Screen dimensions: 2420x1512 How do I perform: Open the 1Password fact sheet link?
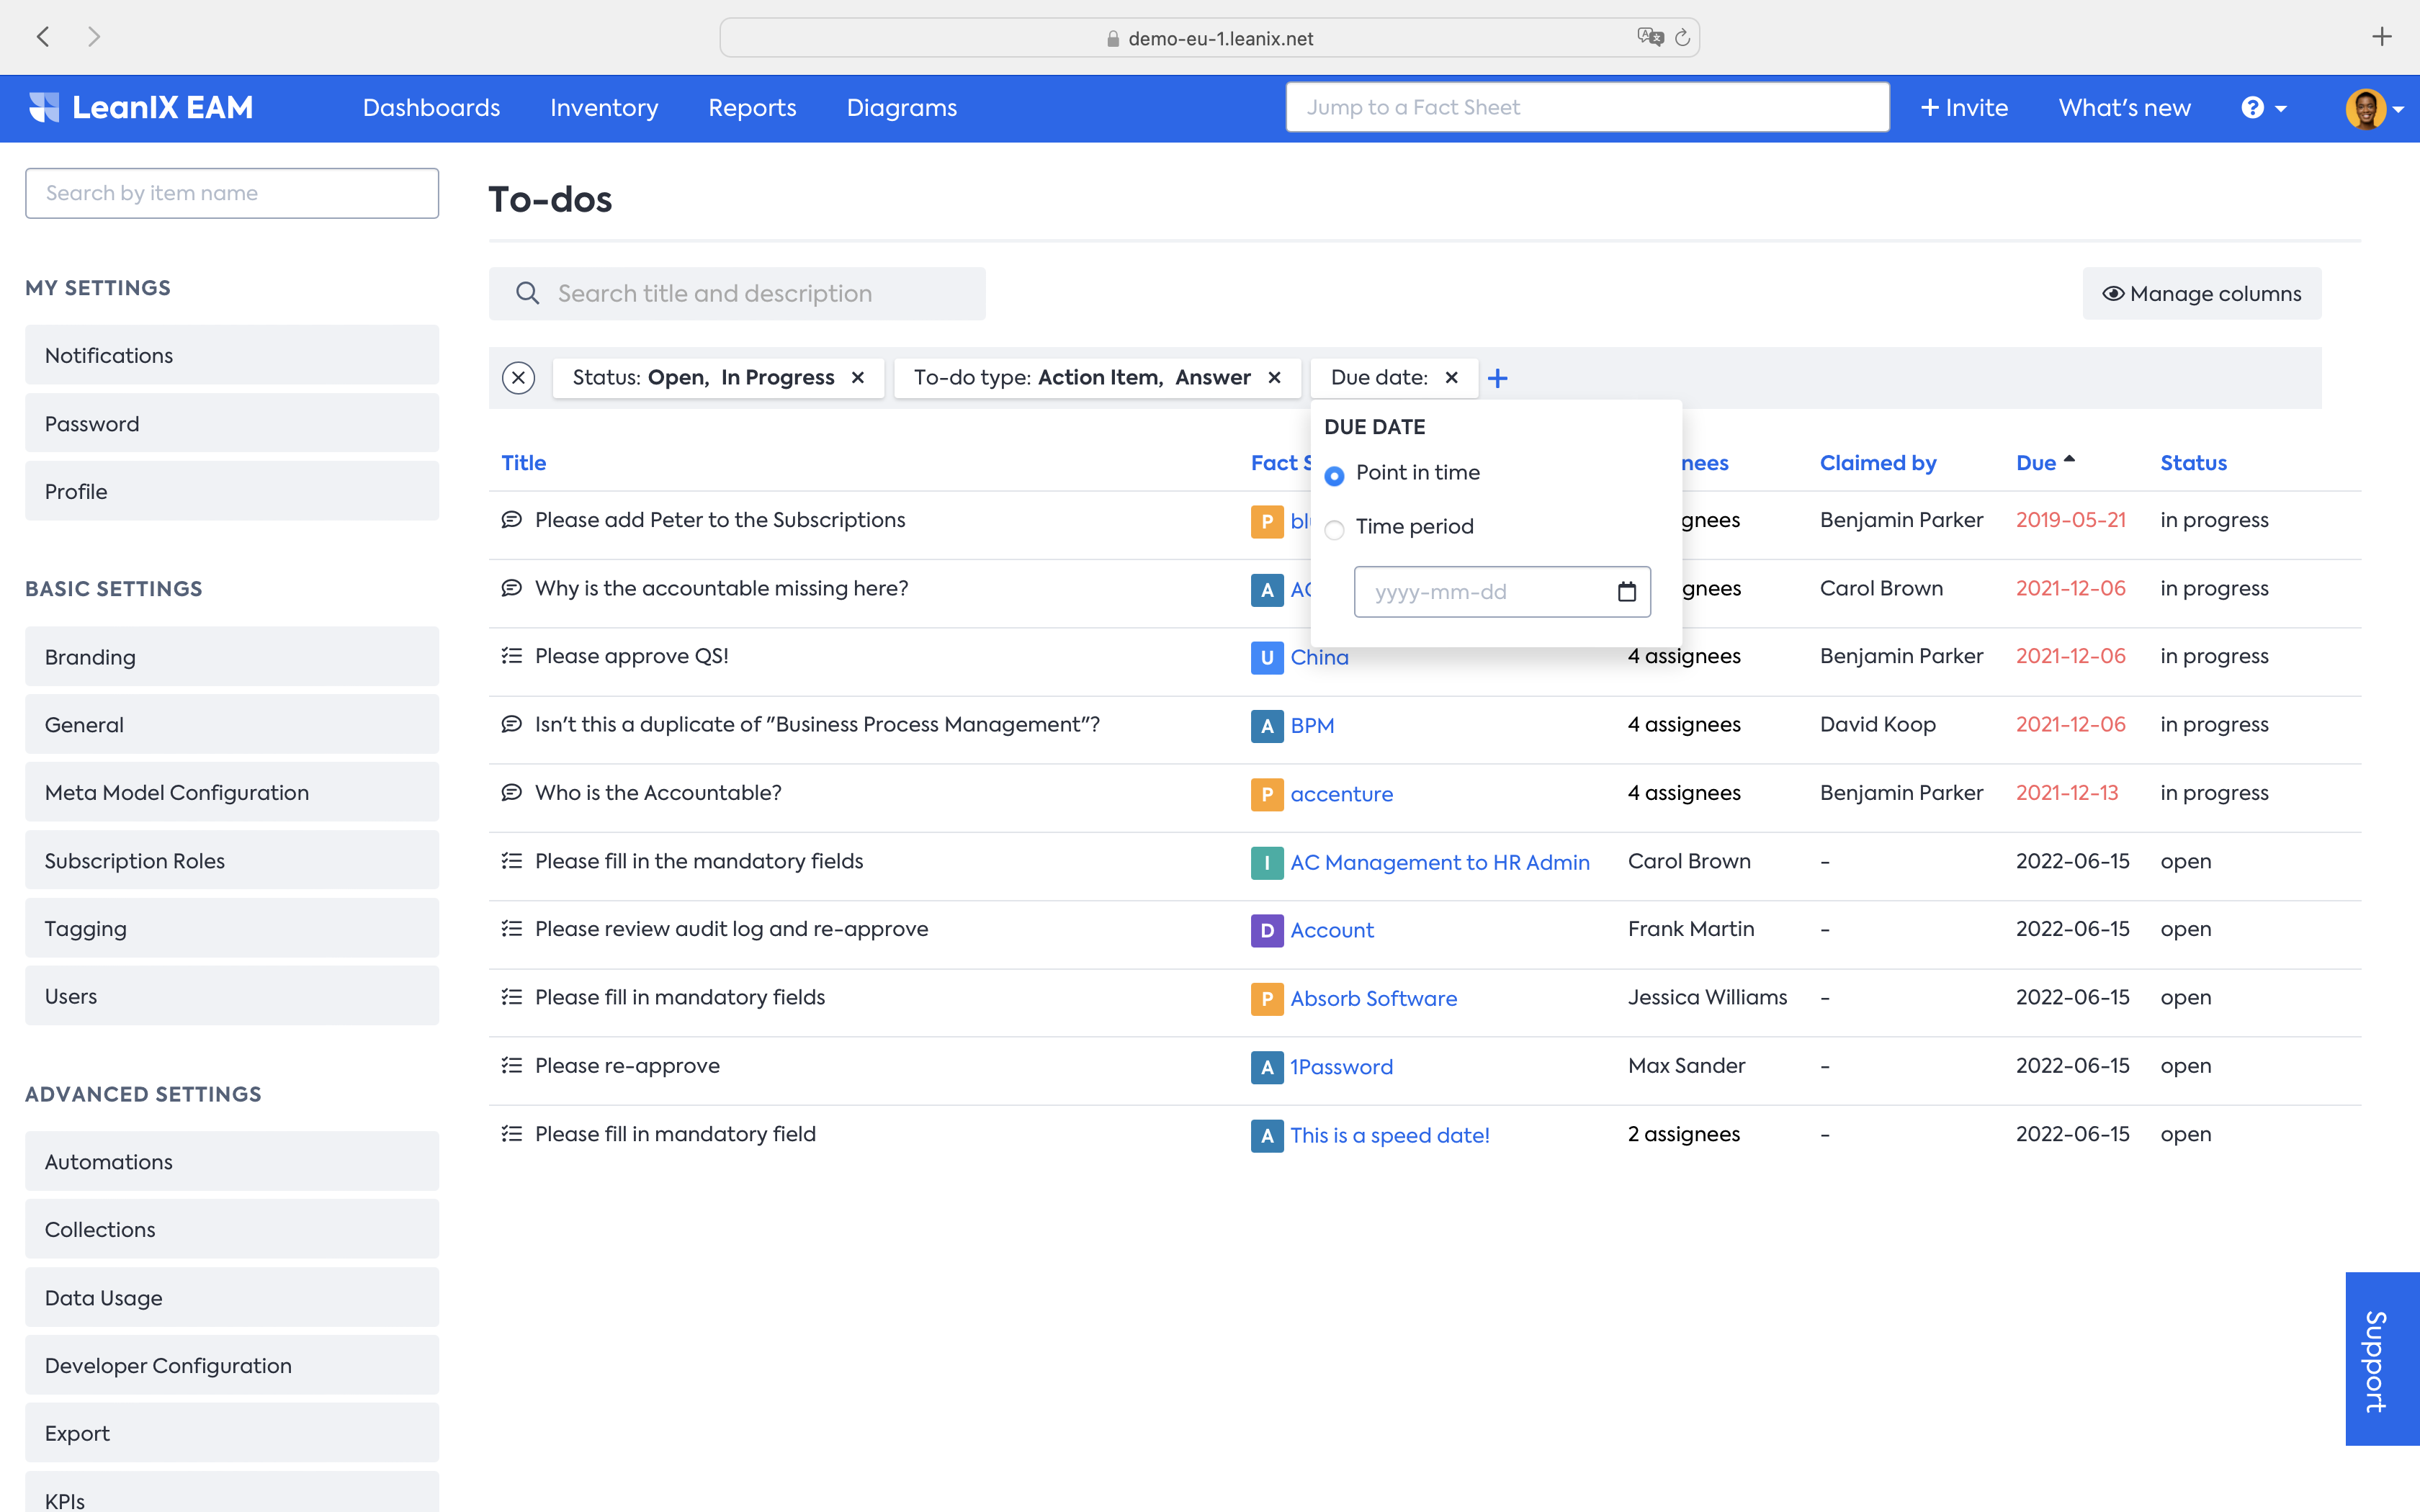pos(1341,1067)
